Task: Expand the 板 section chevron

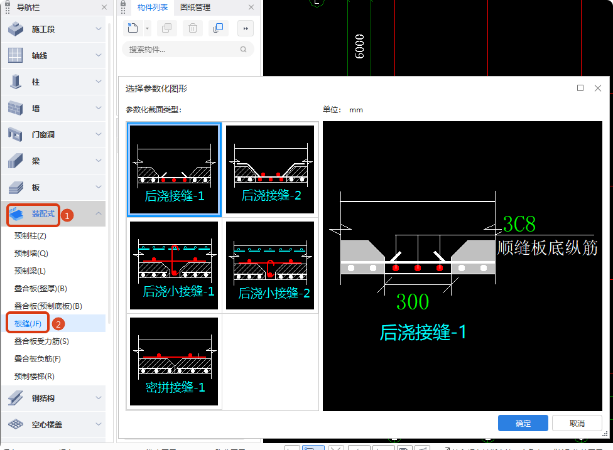Action: click(x=99, y=187)
